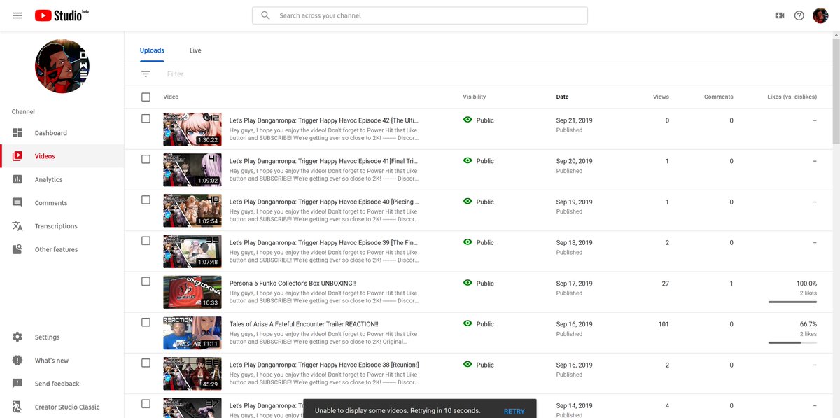Screen dimensions: 840x418
Task: Click the visibility eye for Tales of Arise video
Action: (x=468, y=323)
